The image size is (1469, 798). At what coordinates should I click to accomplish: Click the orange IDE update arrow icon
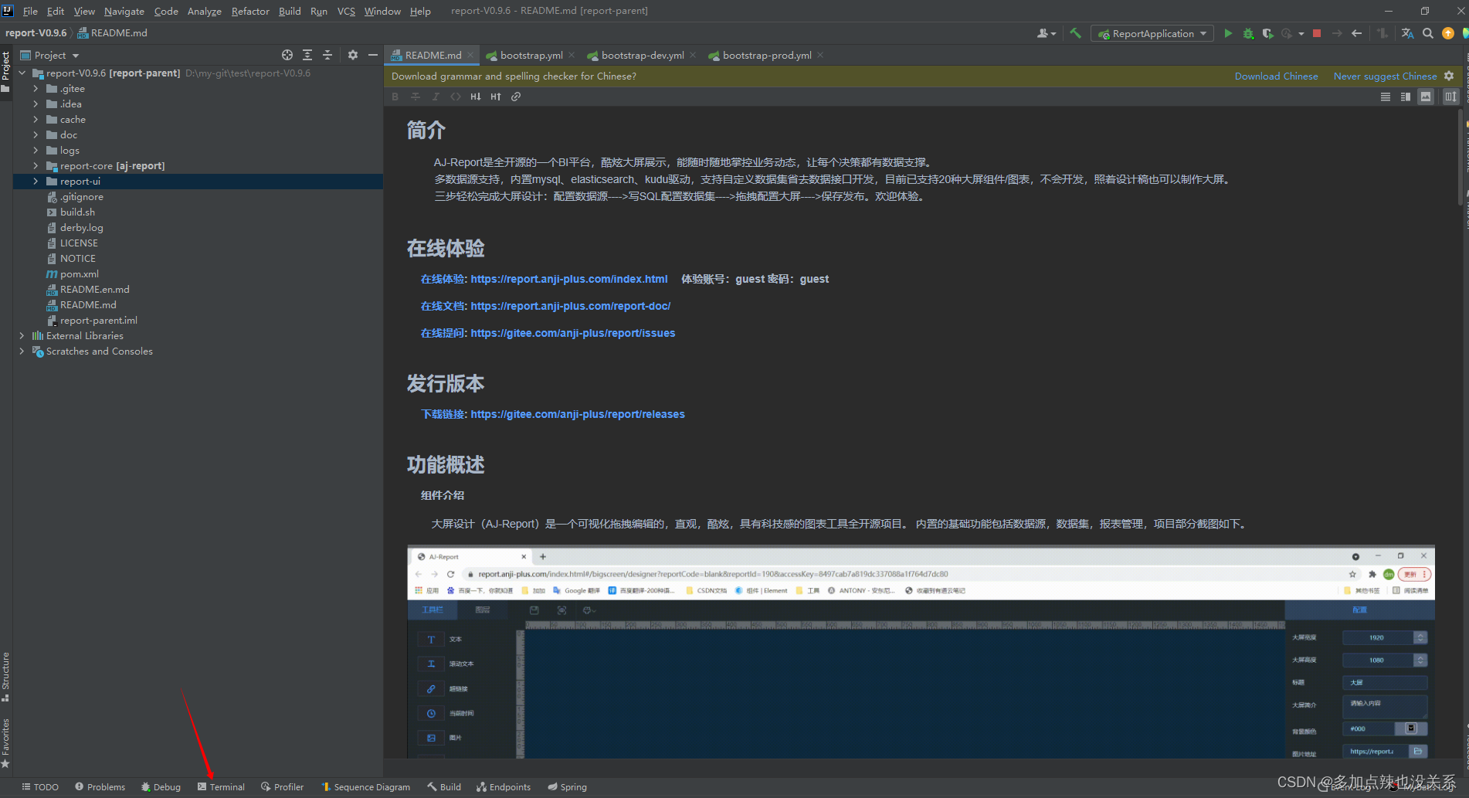click(1448, 33)
